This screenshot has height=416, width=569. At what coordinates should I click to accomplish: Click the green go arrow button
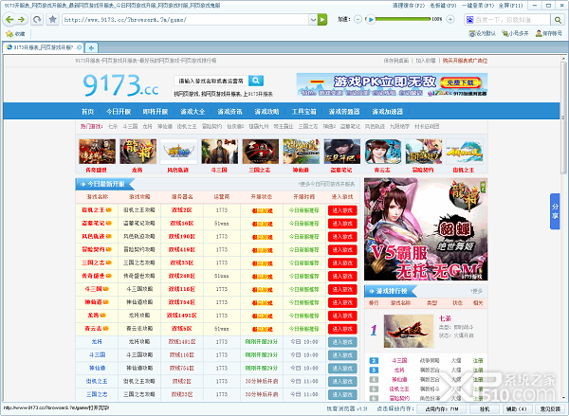point(322,20)
